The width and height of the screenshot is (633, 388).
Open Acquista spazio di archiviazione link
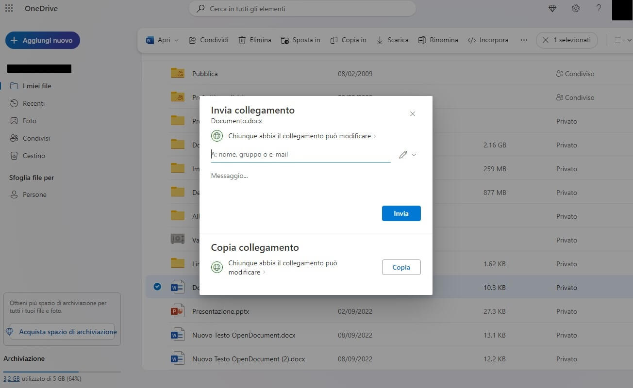(x=67, y=332)
